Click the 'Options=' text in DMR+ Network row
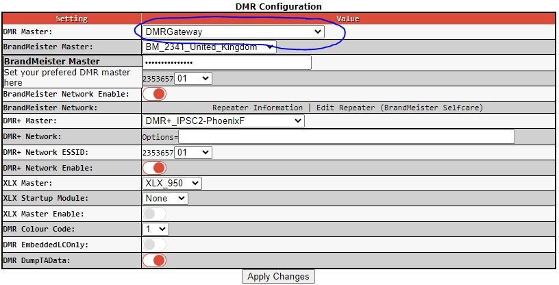Screen dimensions: 559x285 point(160,137)
